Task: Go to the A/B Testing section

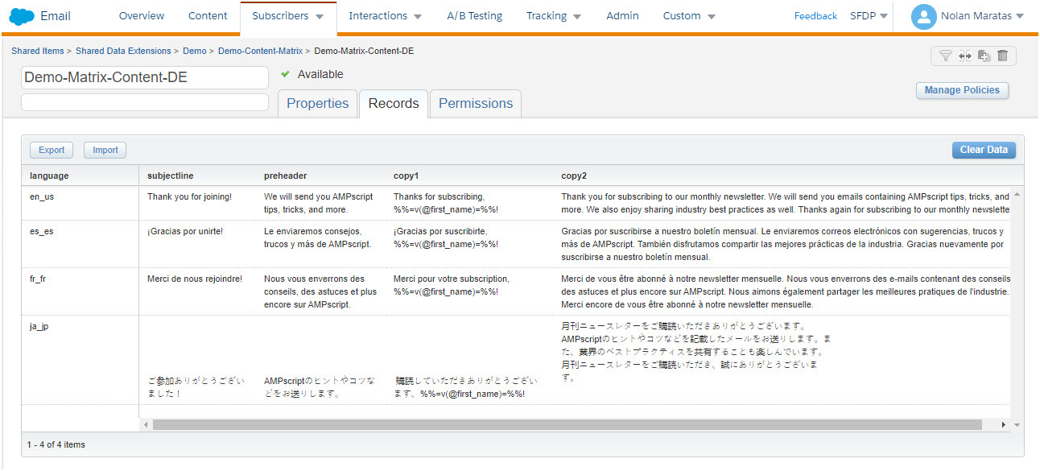Action: 474,15
